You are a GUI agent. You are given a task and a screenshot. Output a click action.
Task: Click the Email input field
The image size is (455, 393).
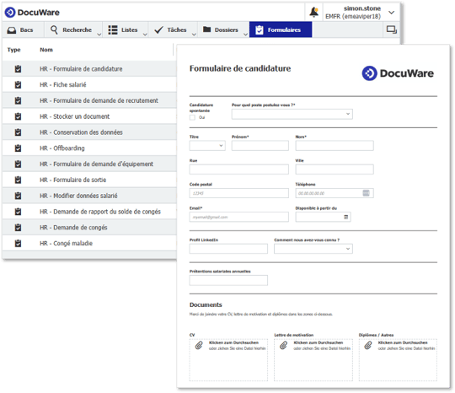[238, 217]
